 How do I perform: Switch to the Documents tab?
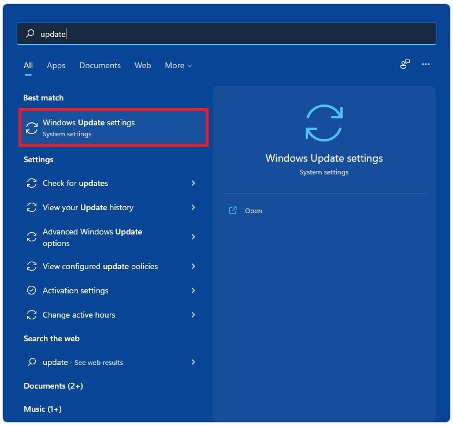[x=100, y=66]
